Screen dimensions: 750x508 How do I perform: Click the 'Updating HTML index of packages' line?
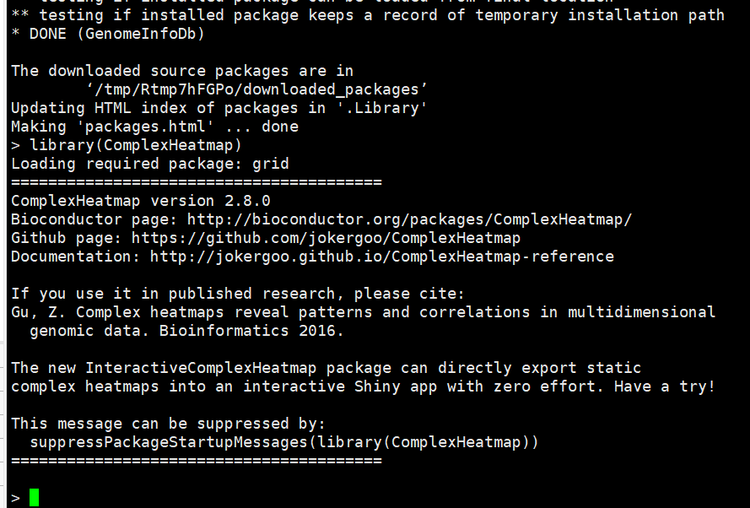pyautogui.click(x=219, y=108)
